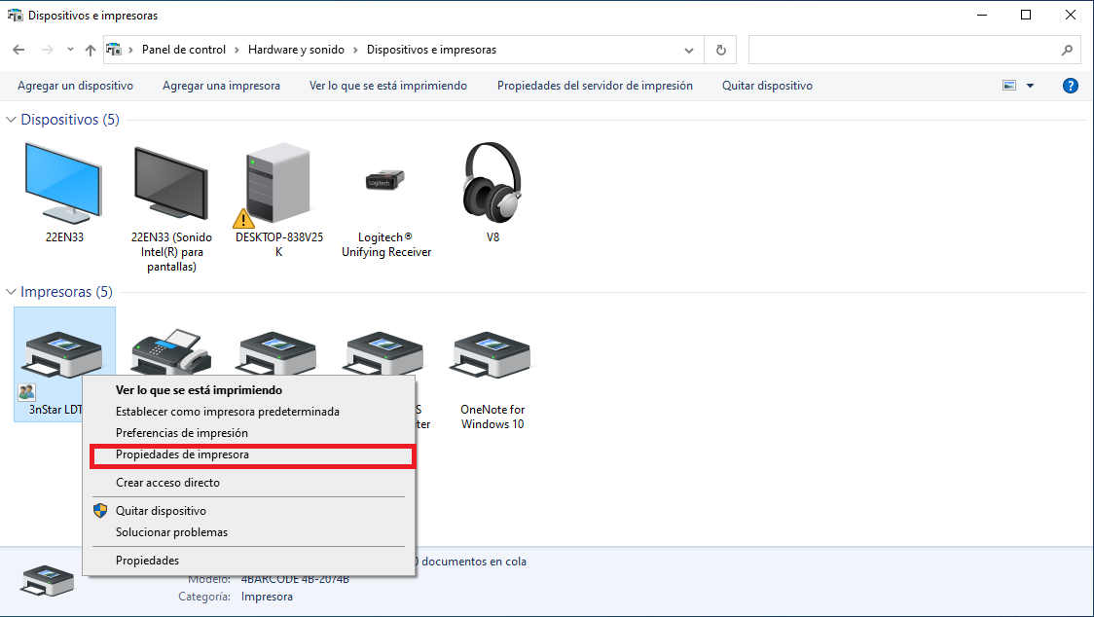1094x617 pixels.
Task: Select the fax machine printer icon
Action: (x=171, y=351)
